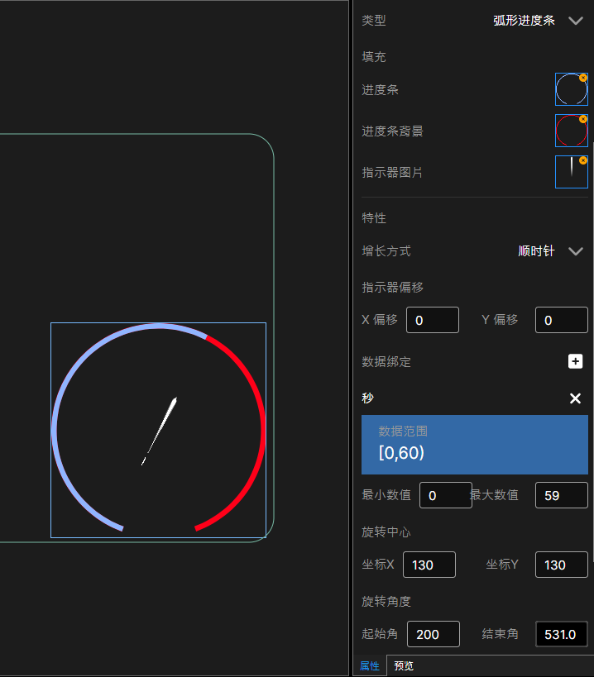Remove the 指示器图片 image with its orange x

click(583, 160)
